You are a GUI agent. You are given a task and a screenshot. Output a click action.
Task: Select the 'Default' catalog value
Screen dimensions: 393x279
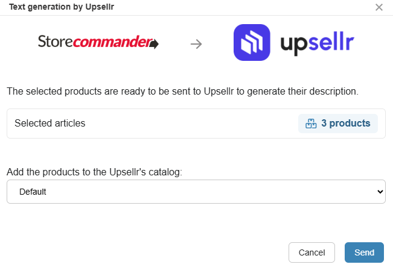point(33,192)
